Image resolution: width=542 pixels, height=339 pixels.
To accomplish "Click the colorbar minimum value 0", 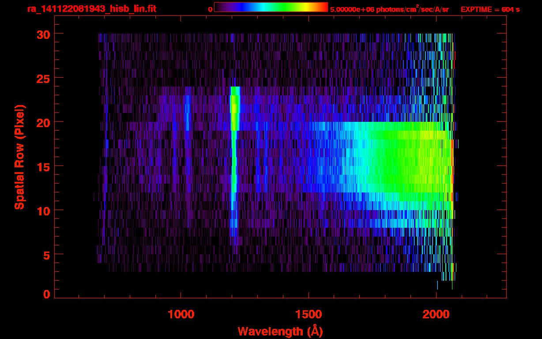I will (211, 9).
